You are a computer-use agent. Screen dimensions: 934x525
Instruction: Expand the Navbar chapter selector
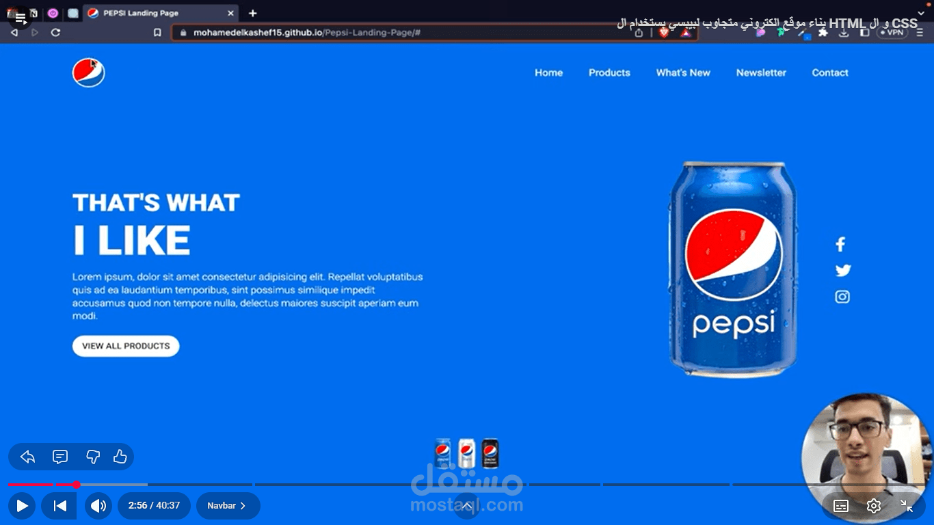tap(227, 506)
